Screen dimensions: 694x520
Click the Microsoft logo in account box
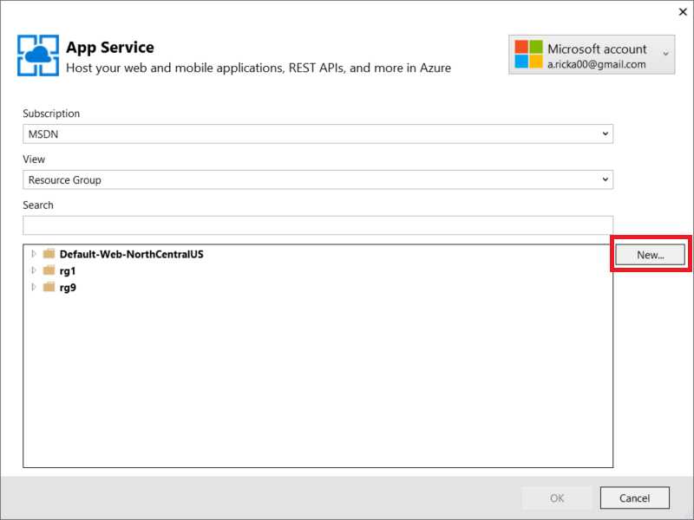point(528,55)
